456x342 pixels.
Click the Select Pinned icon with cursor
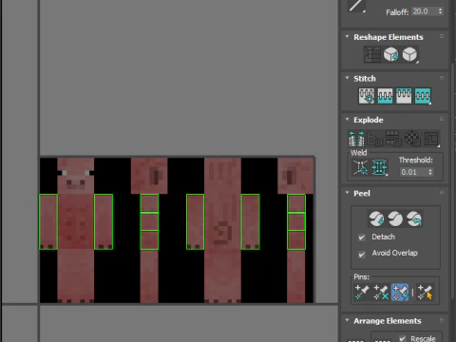[425, 292]
